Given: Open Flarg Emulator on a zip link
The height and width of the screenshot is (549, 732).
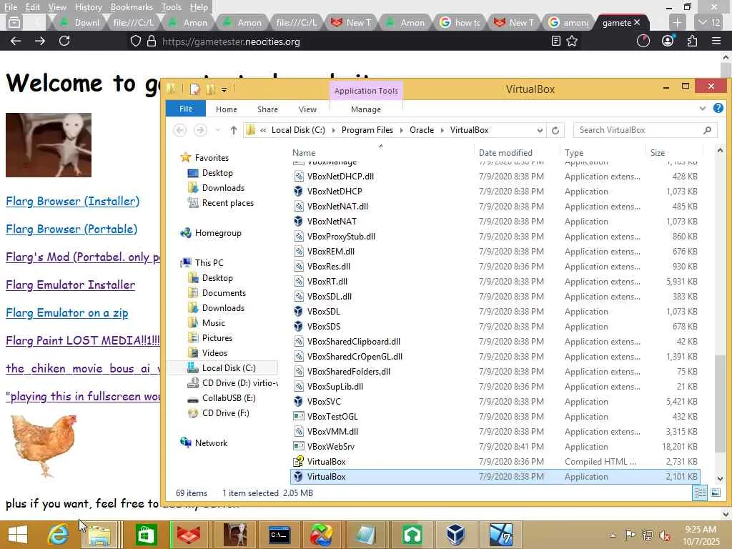Looking at the screenshot, I should pyautogui.click(x=66, y=313).
